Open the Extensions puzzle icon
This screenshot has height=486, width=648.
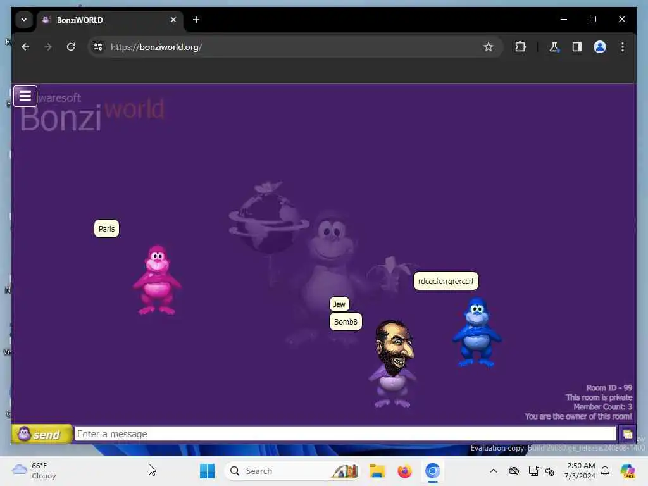[x=520, y=47]
